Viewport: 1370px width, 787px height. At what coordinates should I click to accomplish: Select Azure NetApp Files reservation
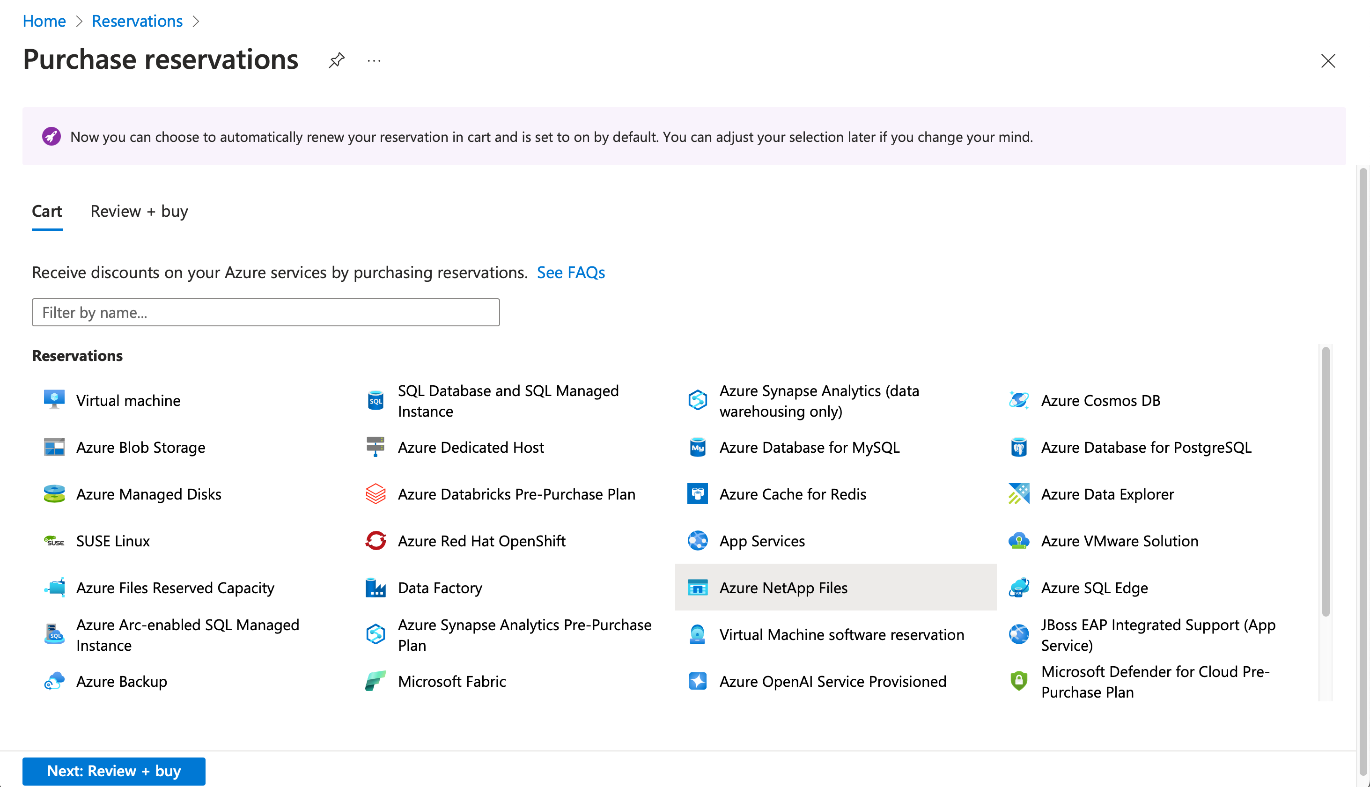(x=783, y=588)
